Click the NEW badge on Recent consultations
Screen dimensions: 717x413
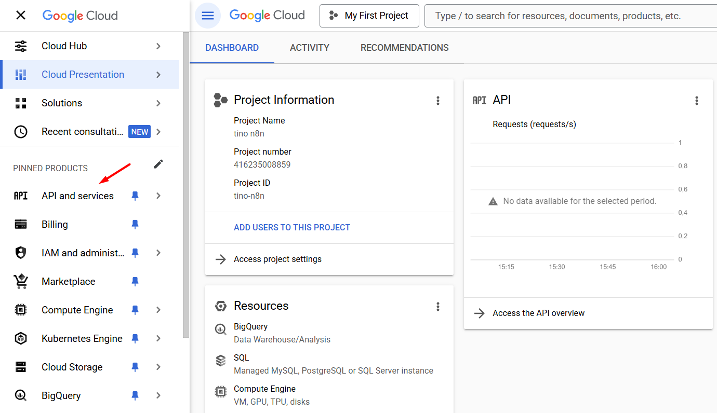[139, 132]
